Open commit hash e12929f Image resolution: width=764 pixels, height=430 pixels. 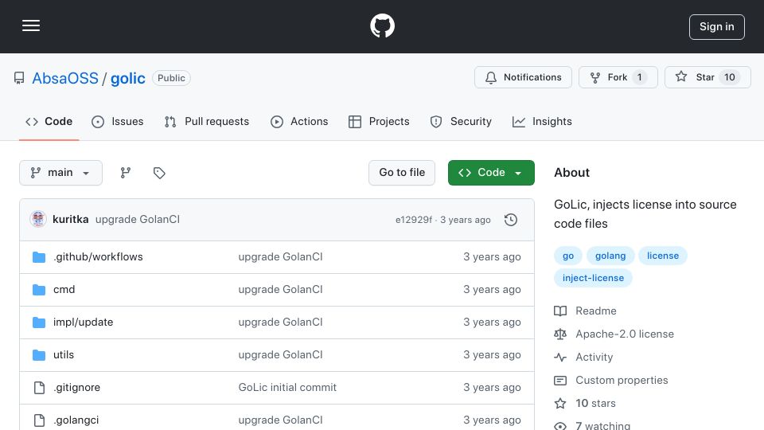[x=414, y=220]
